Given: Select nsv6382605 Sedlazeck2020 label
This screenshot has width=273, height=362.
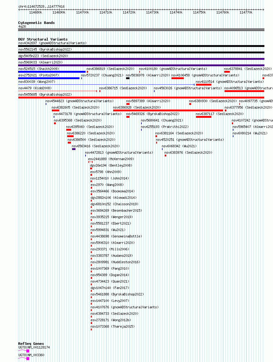Looking at the screenshot, I should 75,108.
